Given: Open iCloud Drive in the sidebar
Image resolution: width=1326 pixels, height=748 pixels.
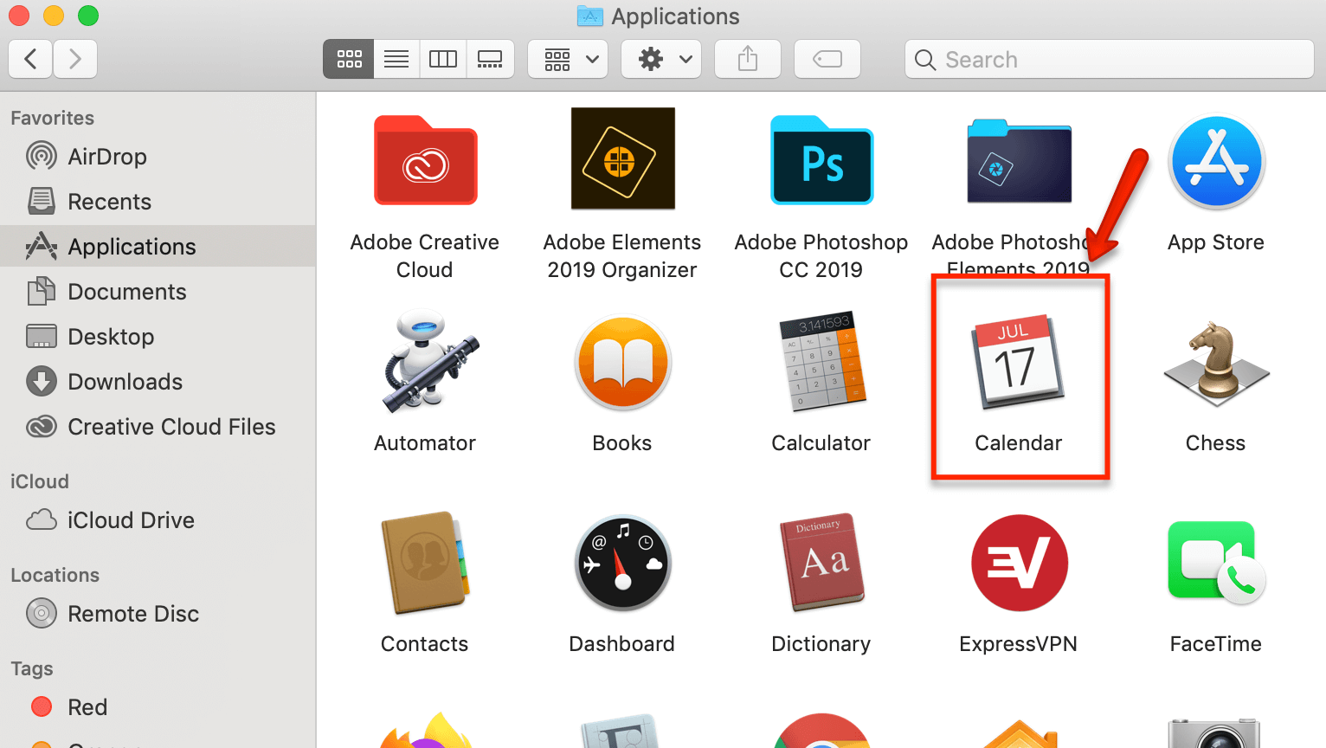Looking at the screenshot, I should (x=158, y=520).
